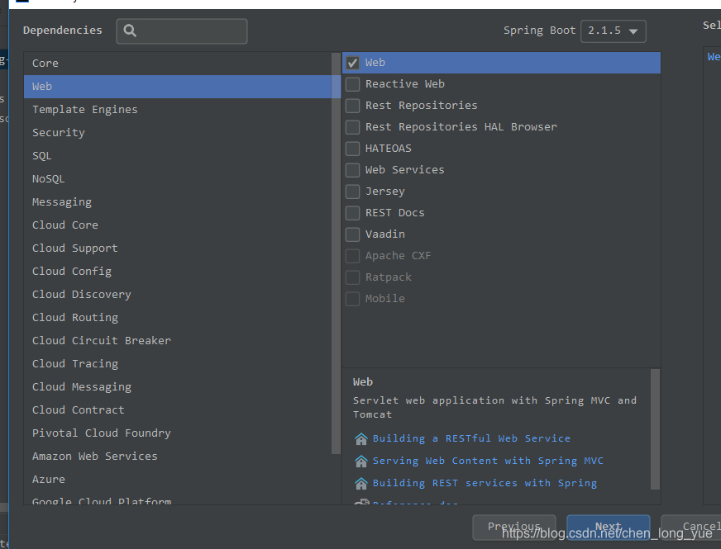
Task: Click the disabled Mobile checkbox
Action: (x=353, y=299)
